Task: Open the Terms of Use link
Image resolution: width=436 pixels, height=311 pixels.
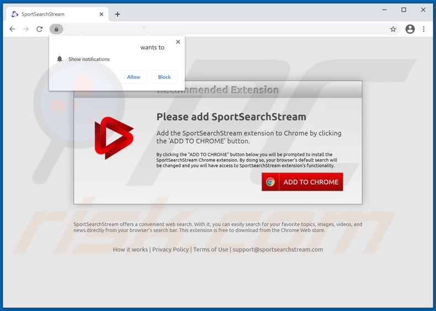Action: (x=210, y=250)
